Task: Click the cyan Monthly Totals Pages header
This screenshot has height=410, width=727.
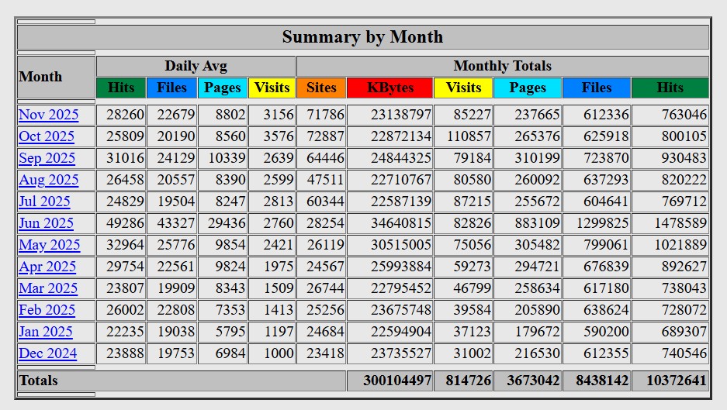Action: [528, 88]
